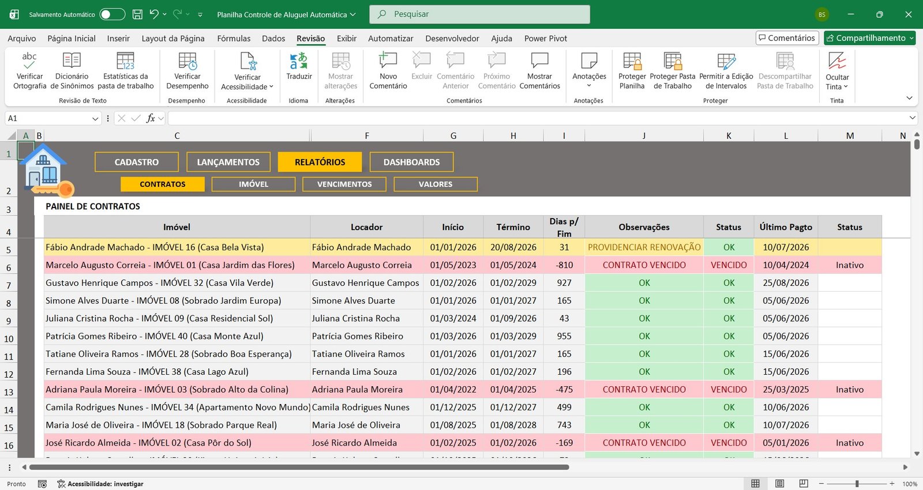Open the workbook title dropdown
This screenshot has height=490, width=923.
(x=353, y=14)
